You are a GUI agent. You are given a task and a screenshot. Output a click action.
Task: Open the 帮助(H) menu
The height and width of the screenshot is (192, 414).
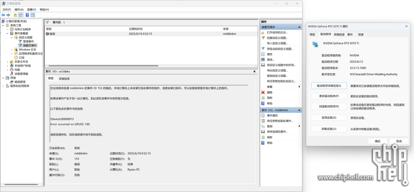(44, 9)
